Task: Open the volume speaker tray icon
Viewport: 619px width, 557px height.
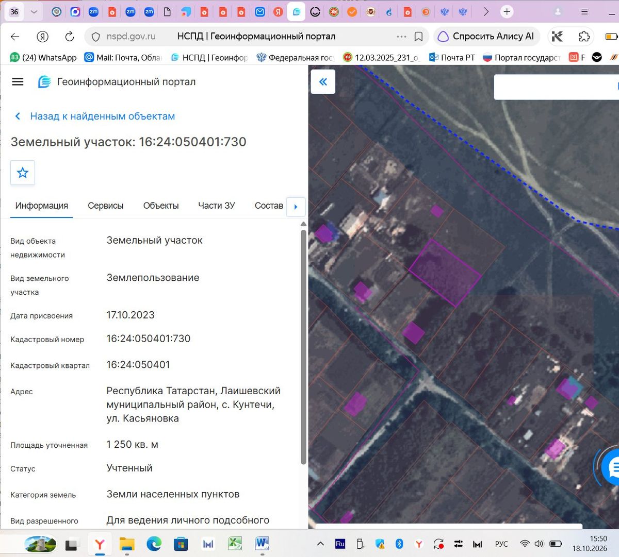Action: point(539,544)
